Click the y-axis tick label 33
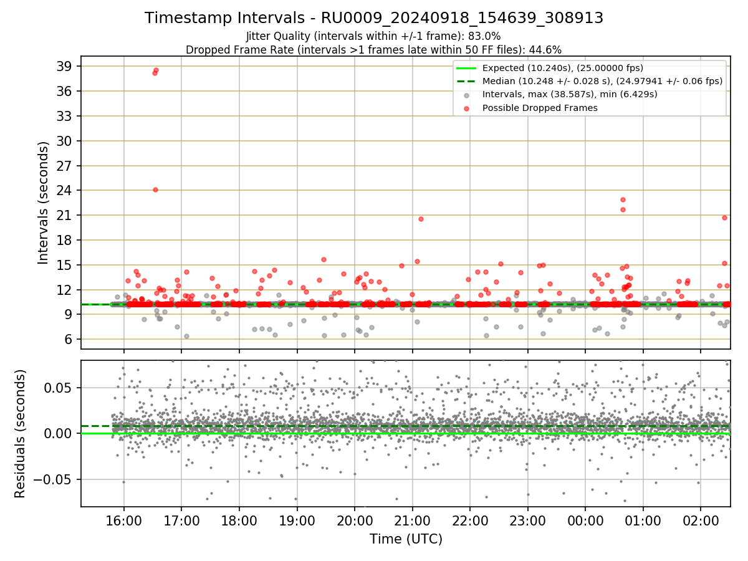Viewport: 748px width, 561px height. pos(64,116)
